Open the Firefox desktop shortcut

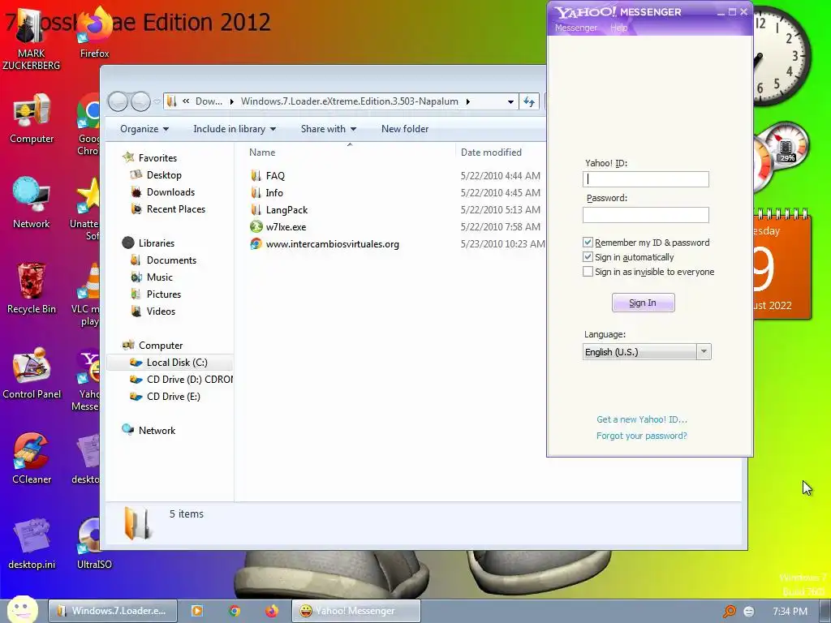pos(94,32)
